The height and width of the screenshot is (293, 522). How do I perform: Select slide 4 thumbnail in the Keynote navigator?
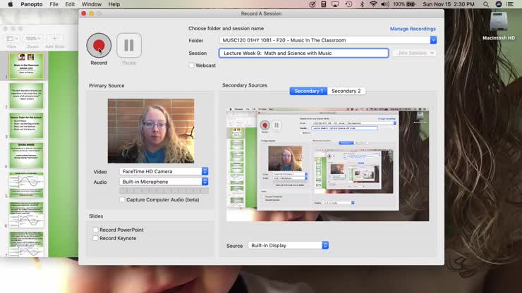click(26, 155)
